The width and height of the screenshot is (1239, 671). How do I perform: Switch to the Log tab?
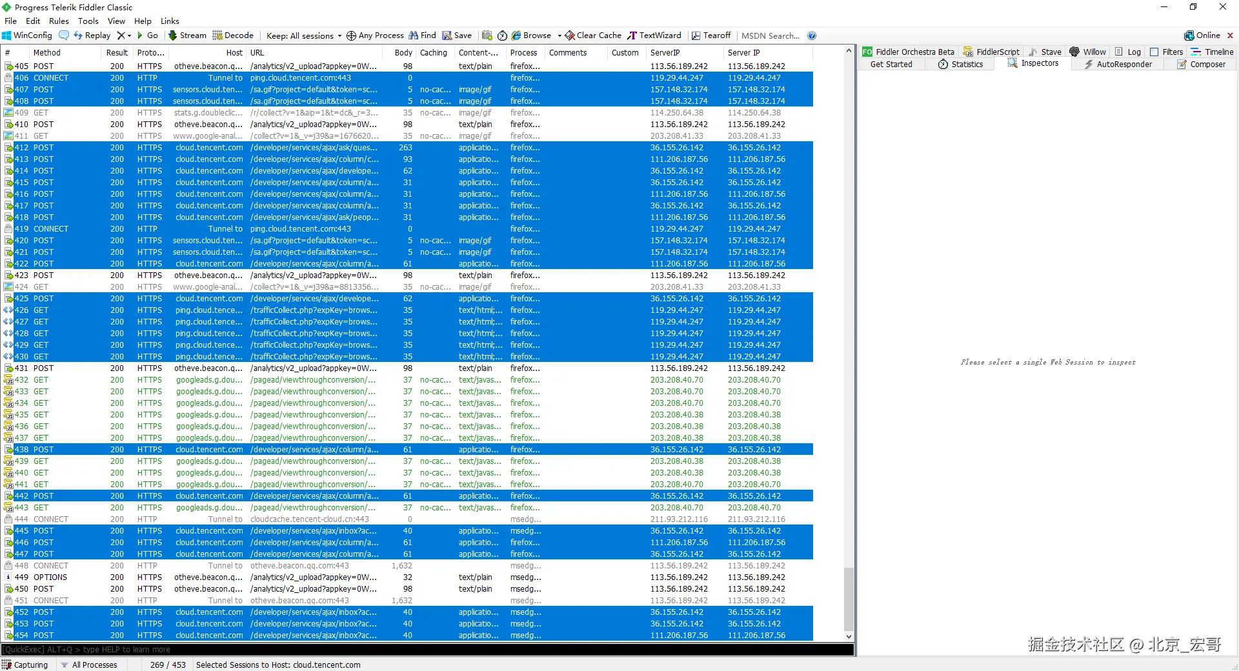[x=1127, y=52]
